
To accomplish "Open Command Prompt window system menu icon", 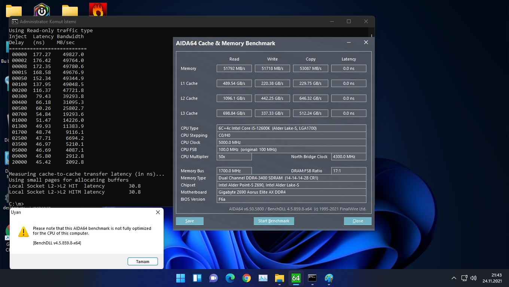I will 15,21.
